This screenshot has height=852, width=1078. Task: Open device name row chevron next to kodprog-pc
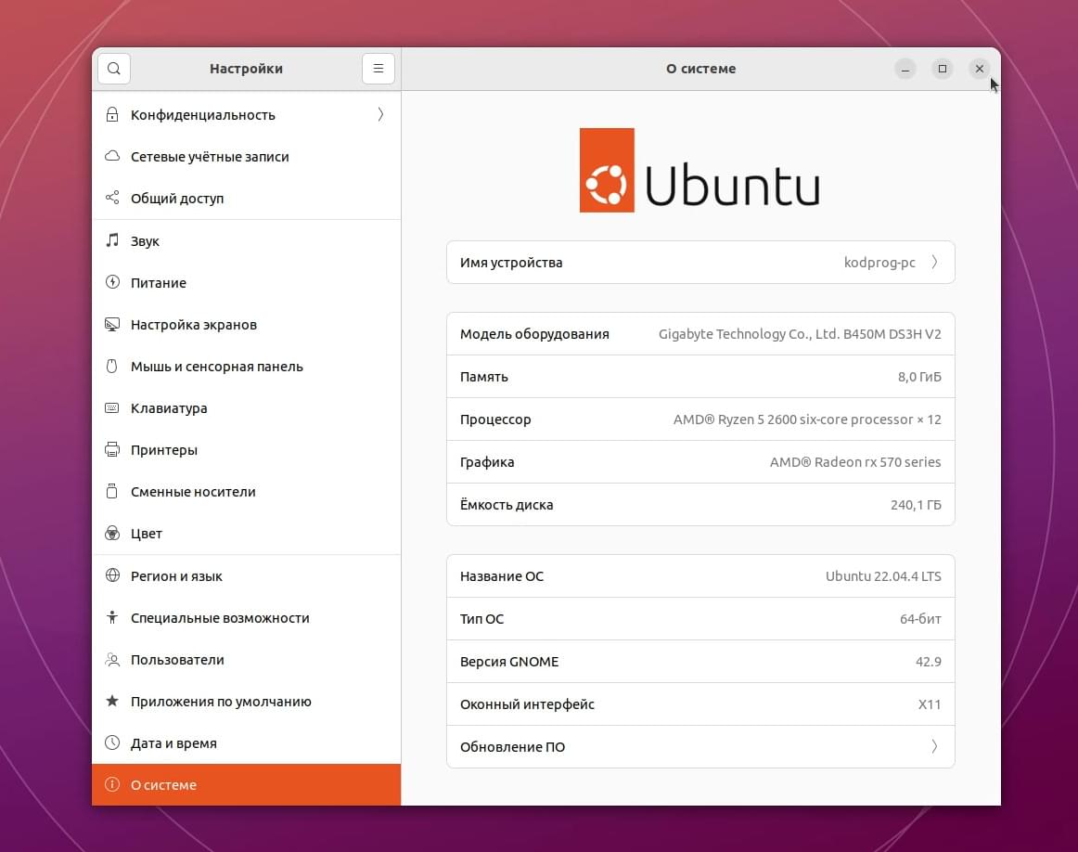click(x=934, y=262)
